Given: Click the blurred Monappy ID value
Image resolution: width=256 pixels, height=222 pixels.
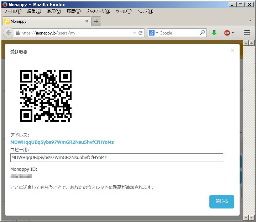Looking at the screenshot, I should 21,176.
